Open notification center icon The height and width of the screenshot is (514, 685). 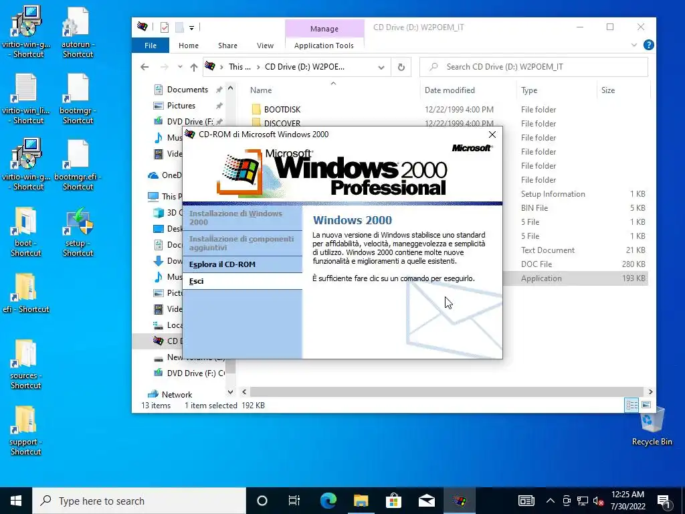point(663,501)
